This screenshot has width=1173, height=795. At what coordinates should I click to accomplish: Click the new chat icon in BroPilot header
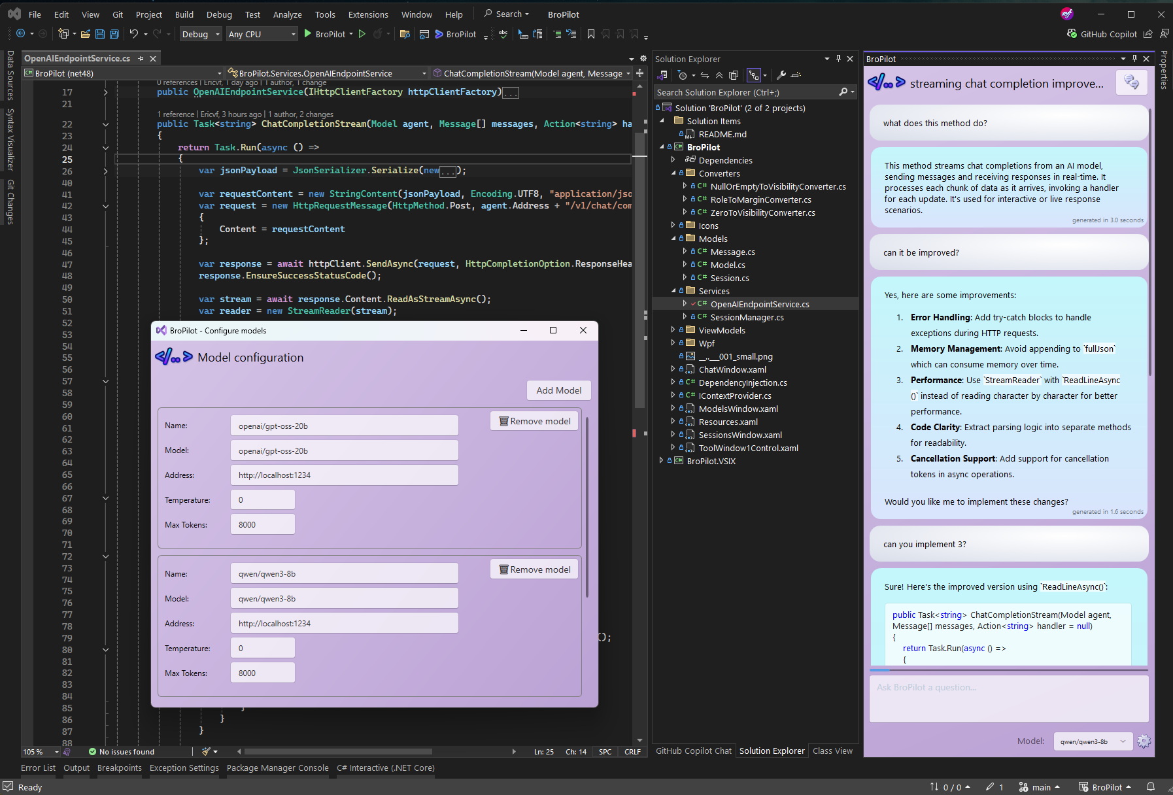pyautogui.click(x=1132, y=82)
